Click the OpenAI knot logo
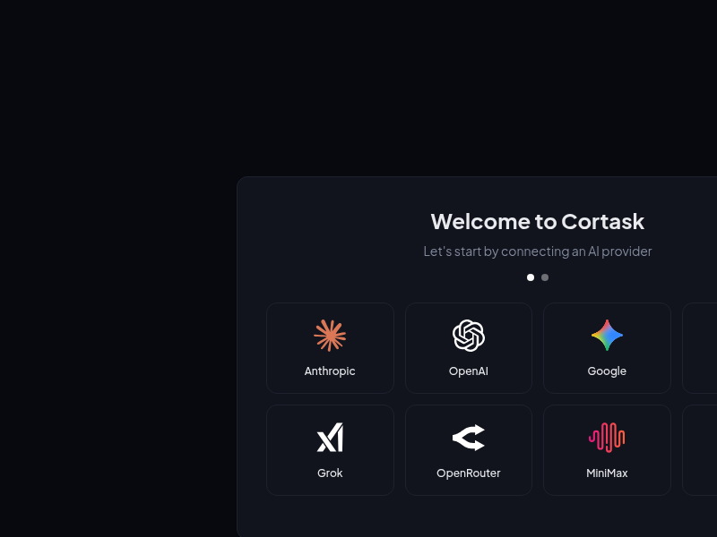This screenshot has height=537, width=717. 468,336
